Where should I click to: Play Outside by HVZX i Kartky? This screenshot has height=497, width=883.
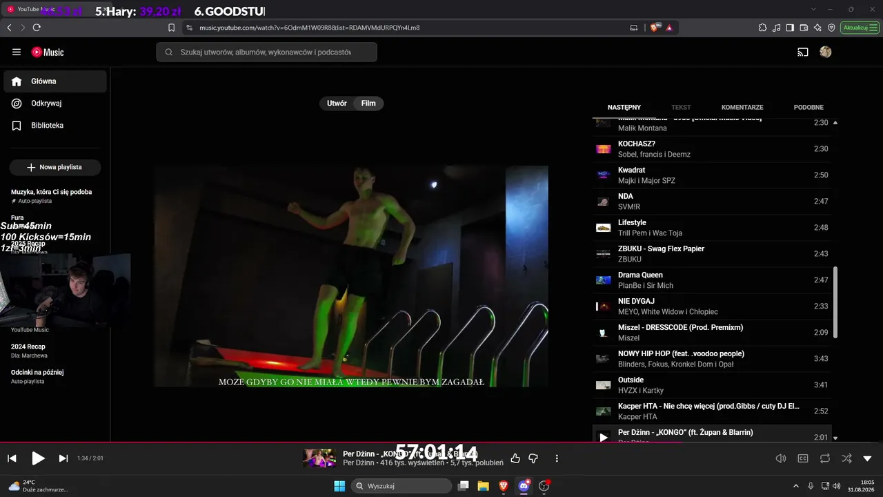pos(713,385)
